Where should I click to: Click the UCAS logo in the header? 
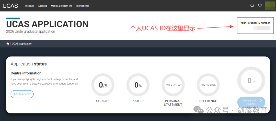10,6
